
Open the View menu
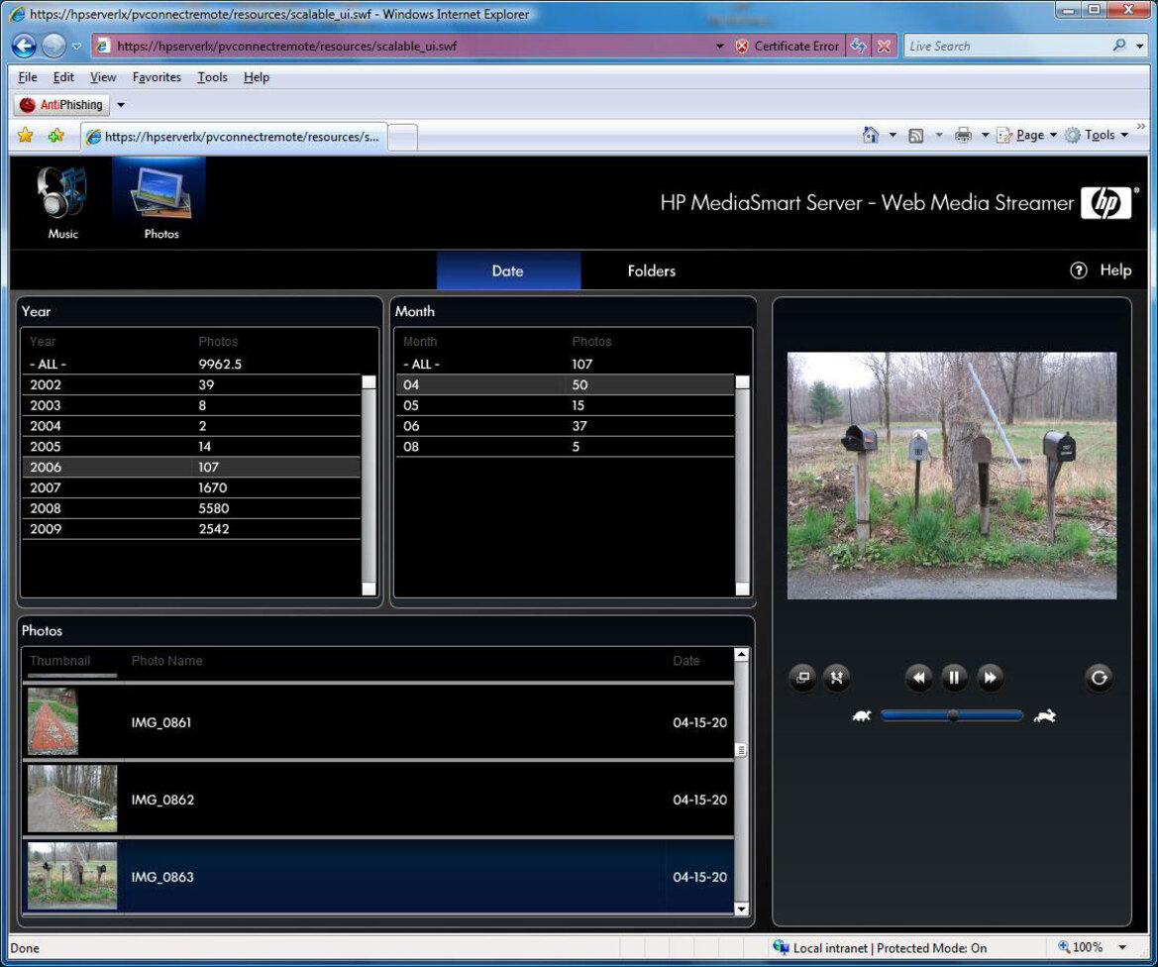click(x=103, y=77)
